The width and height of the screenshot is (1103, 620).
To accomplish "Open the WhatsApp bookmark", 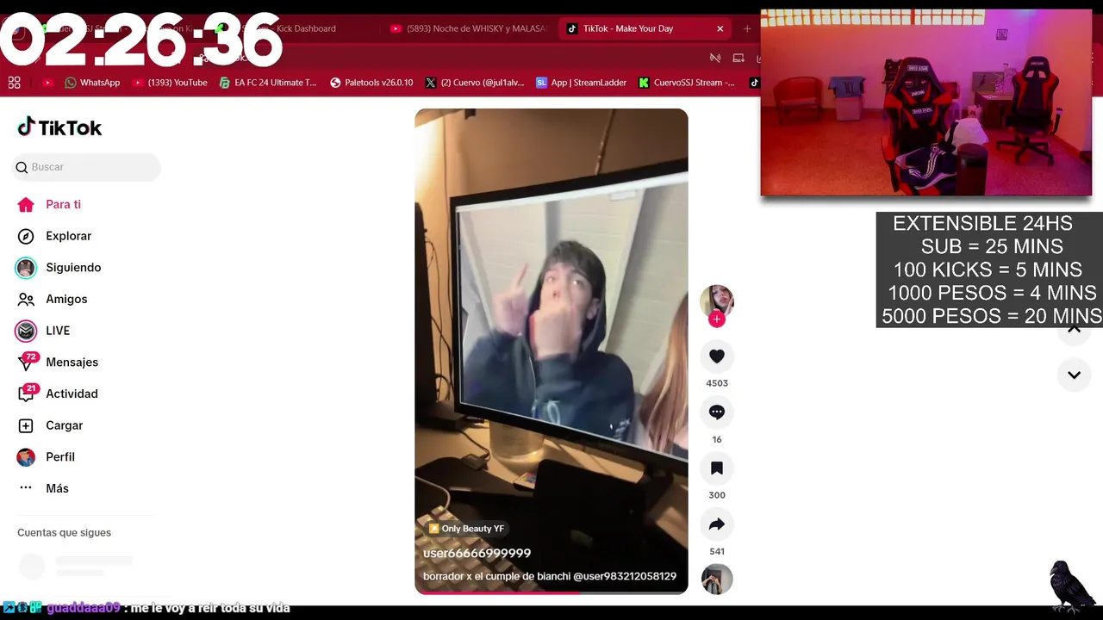I will click(x=92, y=83).
